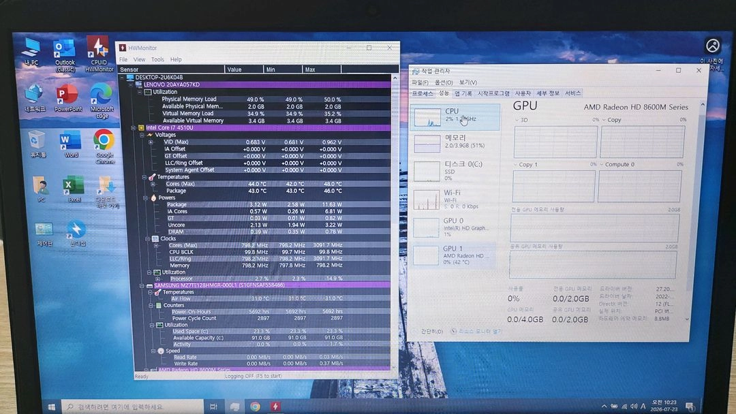
Task: Select 메모리 in Task Manager sidebar
Action: (454, 142)
